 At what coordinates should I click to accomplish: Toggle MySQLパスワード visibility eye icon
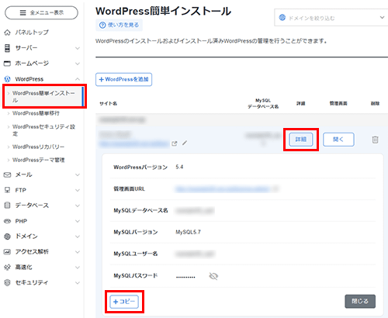[213, 276]
